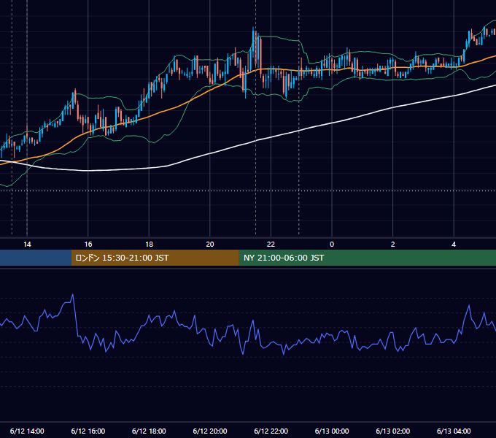This screenshot has width=496, height=438.
Task: Click hour label 14 on price chart axis
Action: pyautogui.click(x=27, y=245)
